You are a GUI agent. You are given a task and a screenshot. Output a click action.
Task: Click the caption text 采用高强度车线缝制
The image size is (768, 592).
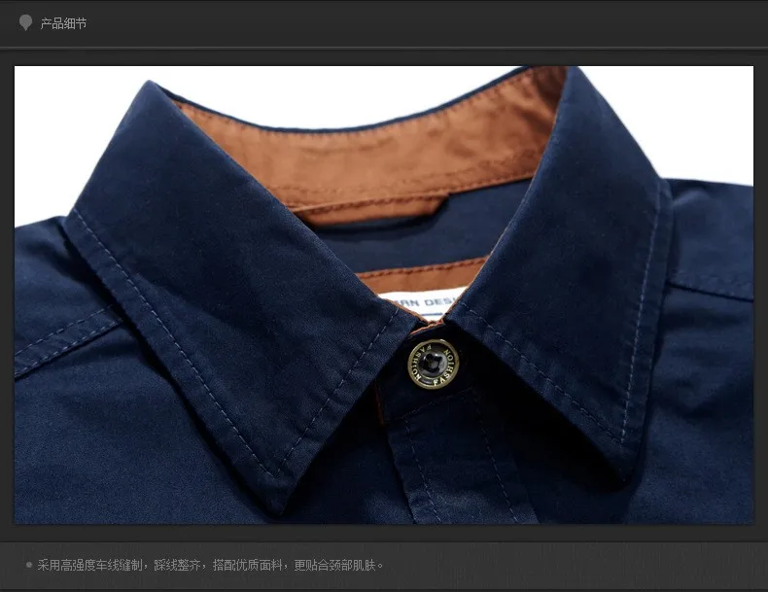click(x=89, y=565)
